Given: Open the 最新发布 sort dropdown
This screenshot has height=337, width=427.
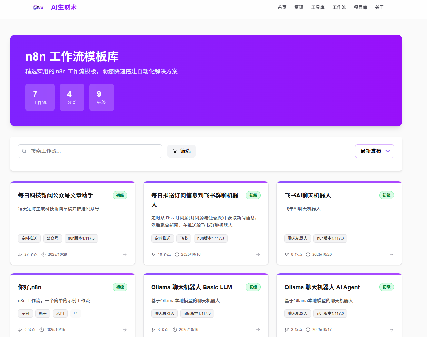Looking at the screenshot, I should [x=374, y=151].
